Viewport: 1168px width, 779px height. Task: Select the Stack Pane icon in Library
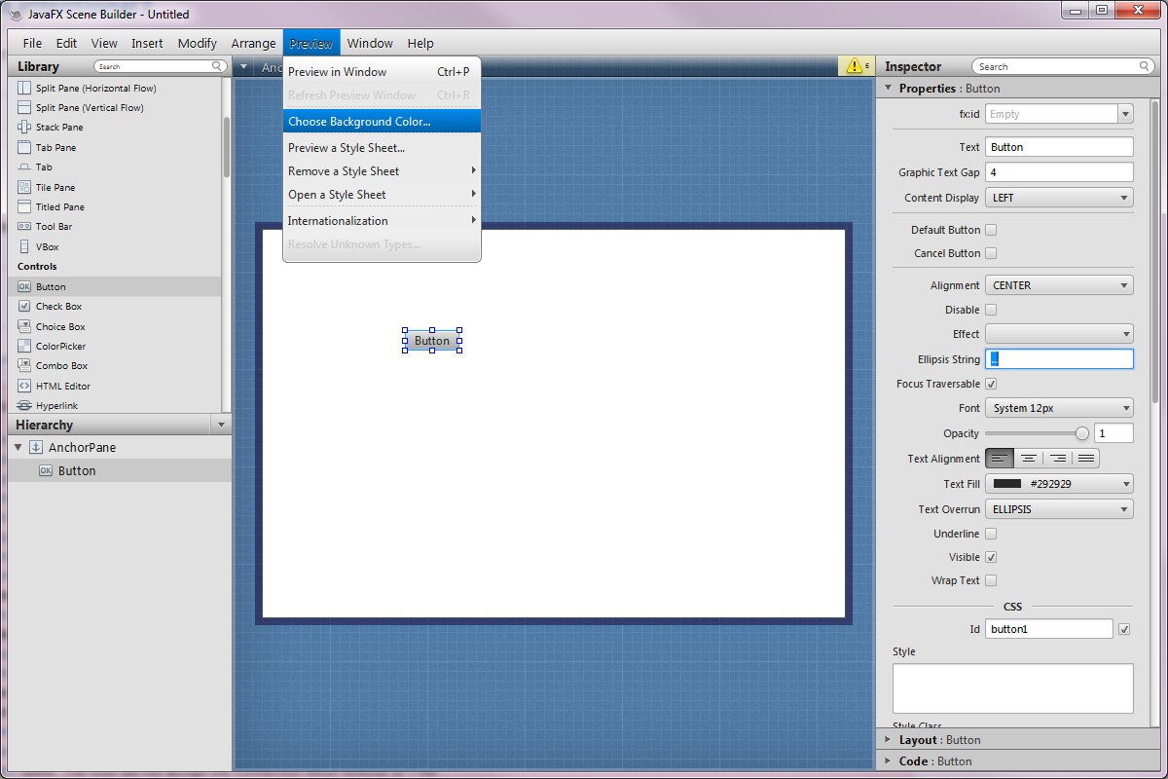[x=24, y=128]
